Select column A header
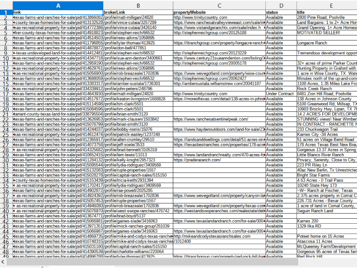The image size is (357, 268). pyautogui.click(x=58, y=6)
